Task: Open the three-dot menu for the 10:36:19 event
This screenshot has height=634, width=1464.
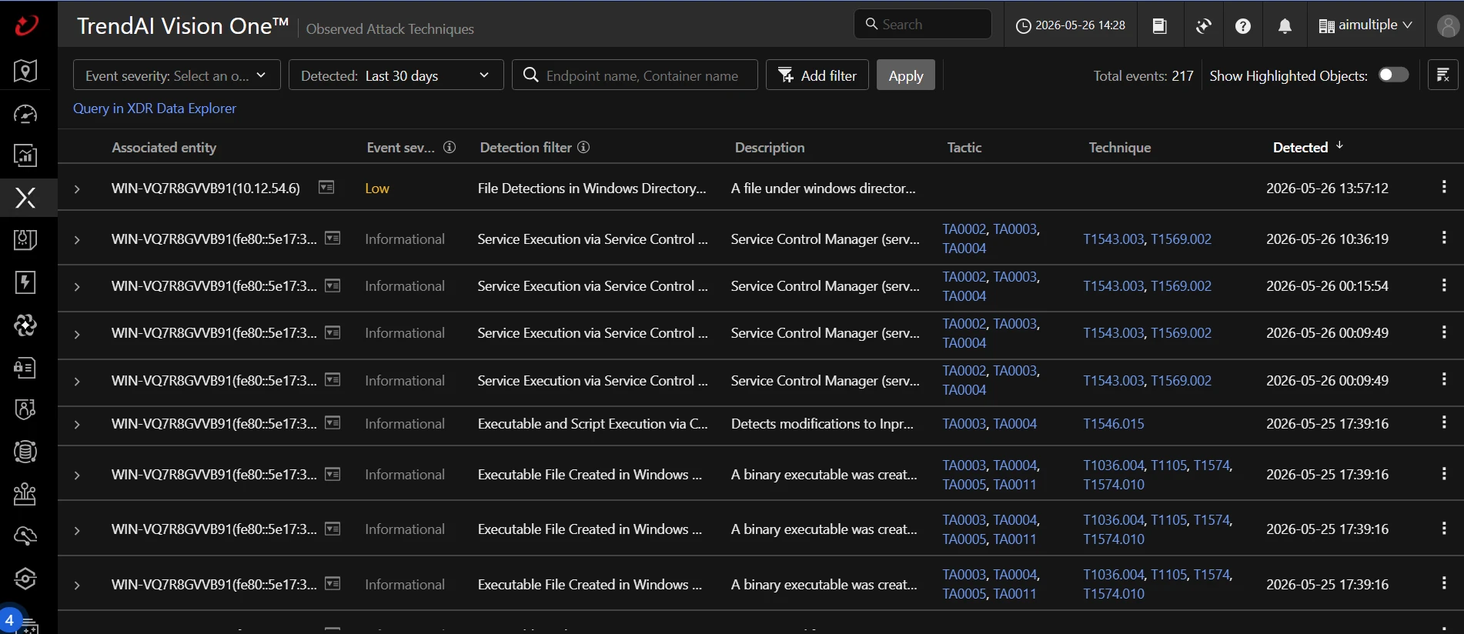Action: click(x=1444, y=238)
